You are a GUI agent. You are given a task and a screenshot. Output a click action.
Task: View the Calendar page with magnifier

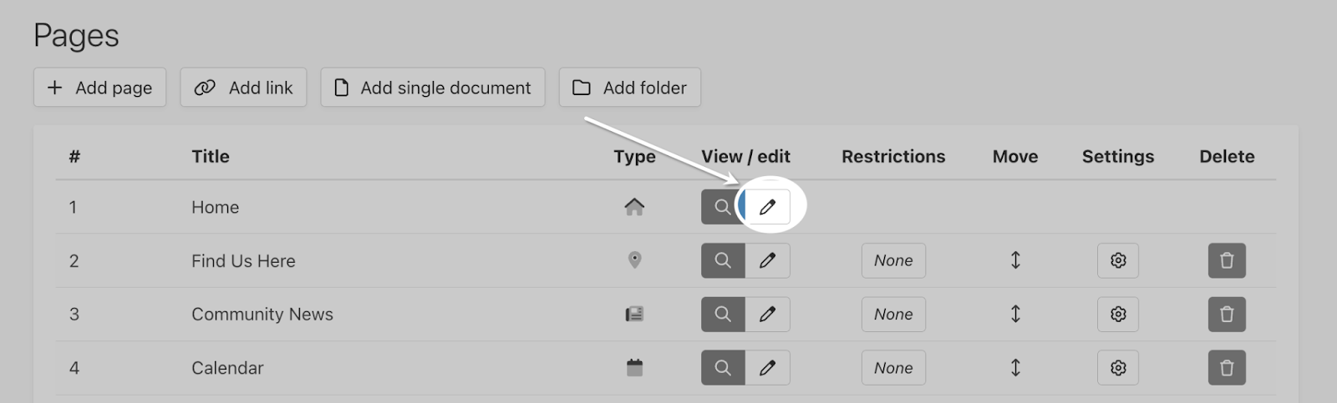(723, 368)
